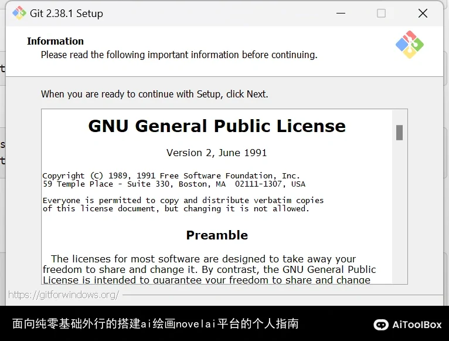This screenshot has height=341, width=449.
Task: Click "The licenses for most software" paragraph line
Action: [203, 259]
